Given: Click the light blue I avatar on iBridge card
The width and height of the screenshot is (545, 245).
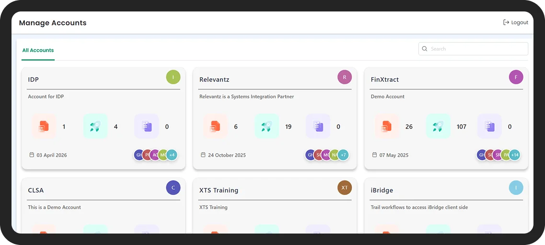Looking at the screenshot, I should 516,188.
